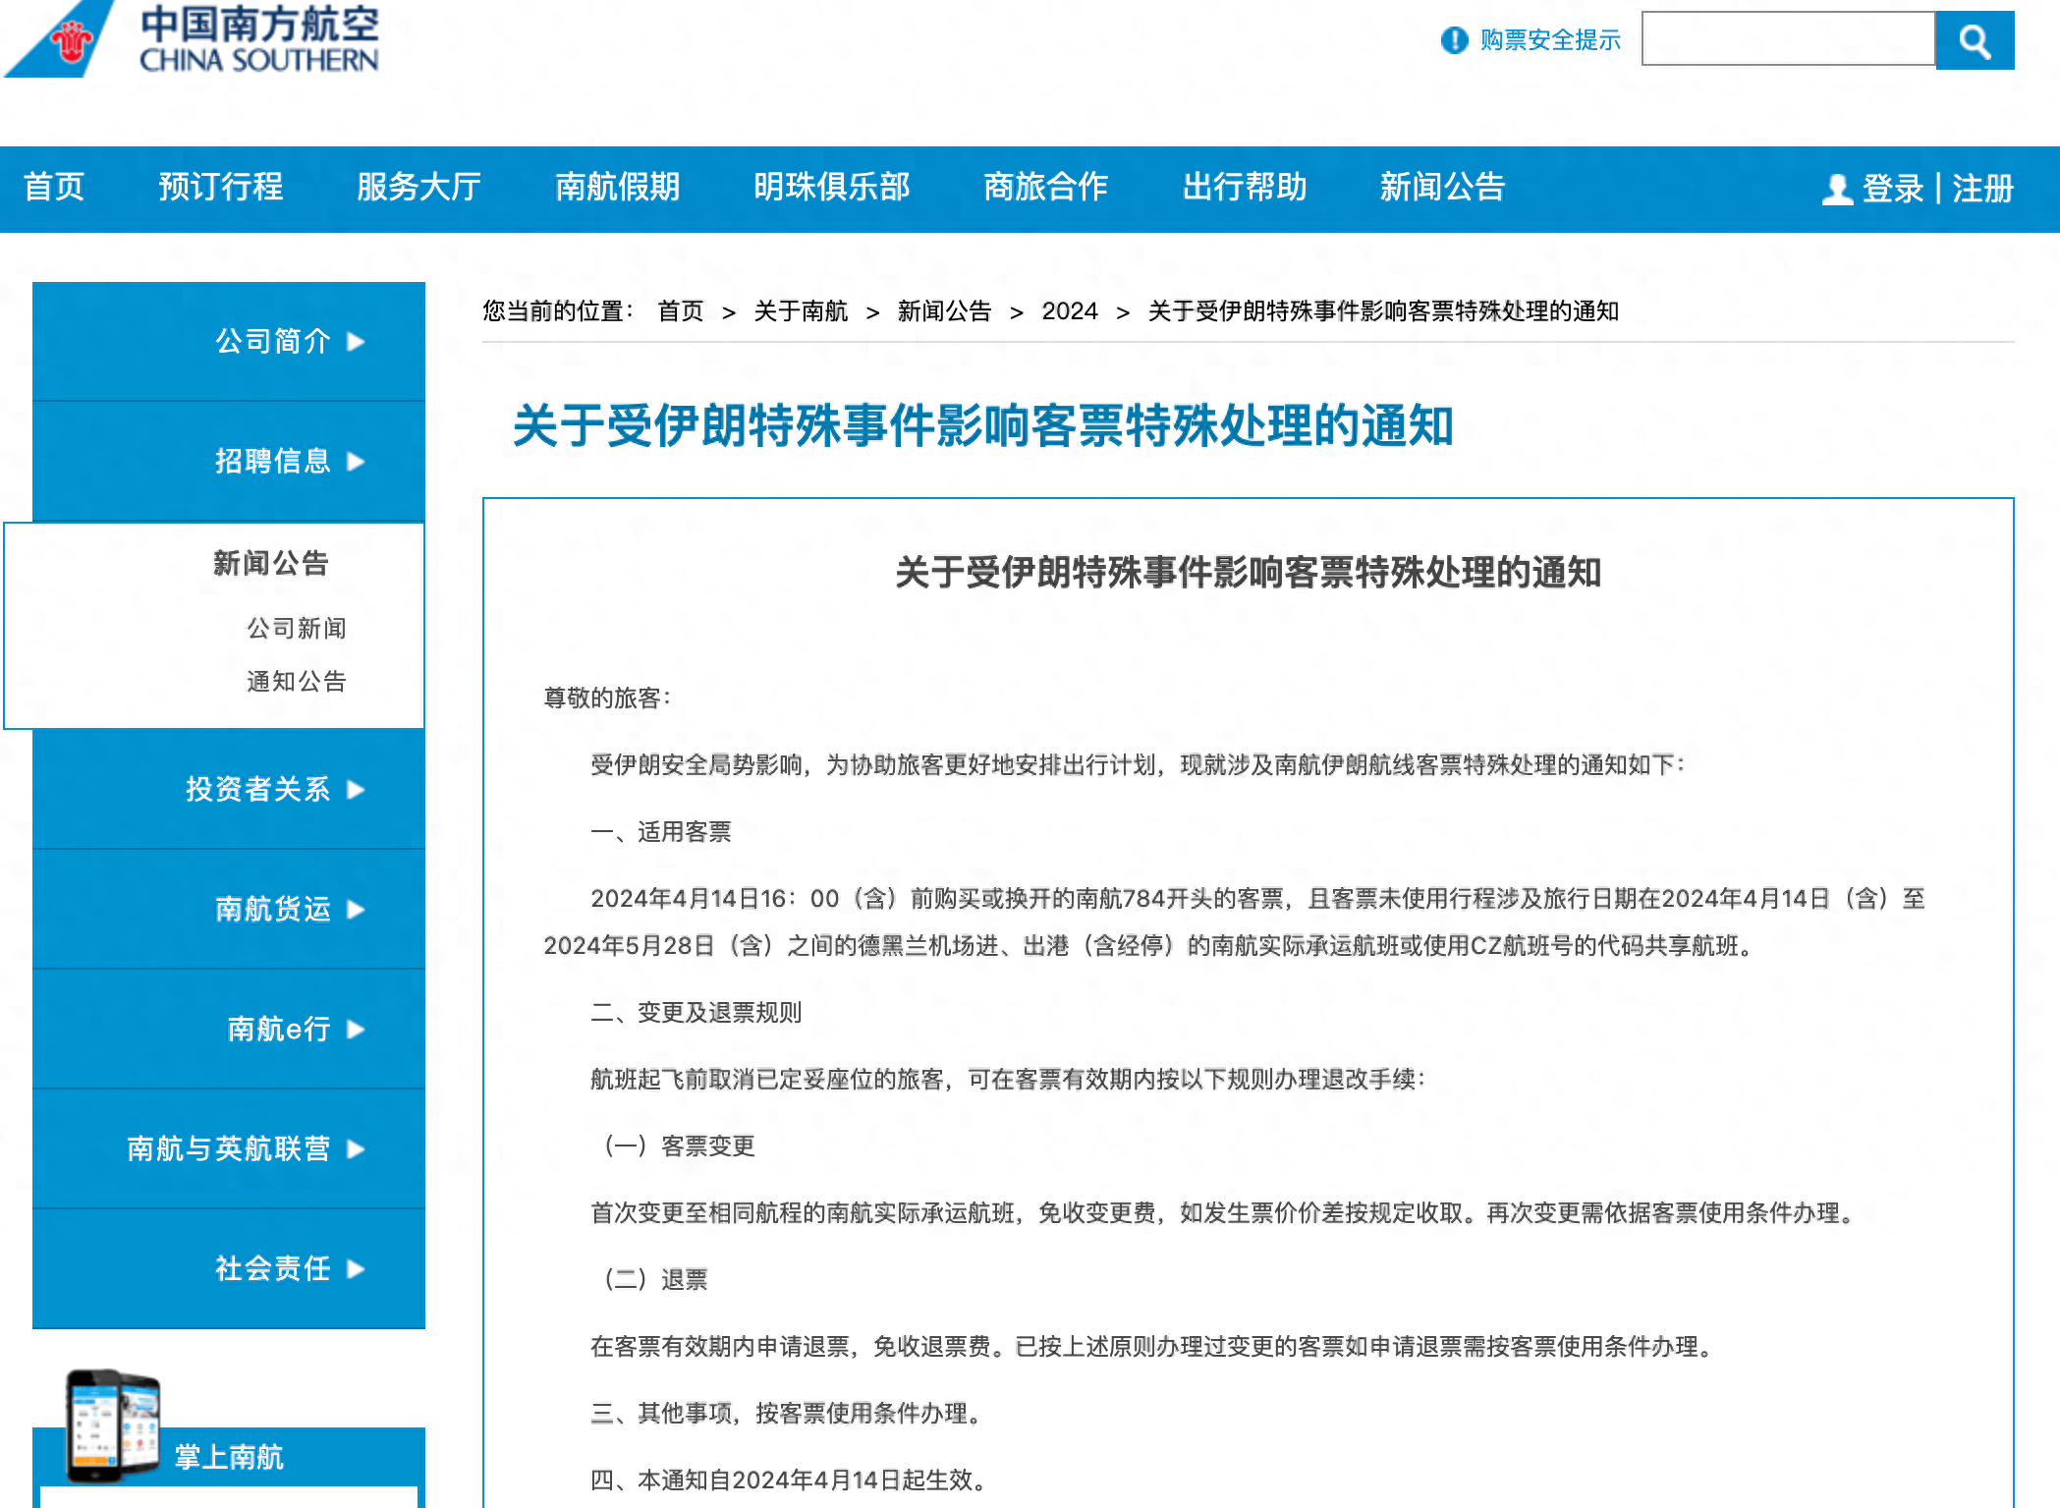Expand 南航货运 sidebar section
The image size is (2060, 1508).
229,909
